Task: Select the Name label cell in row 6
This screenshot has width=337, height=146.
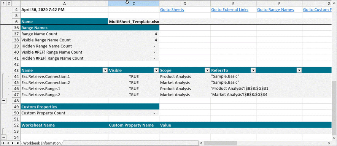Action: coord(65,22)
